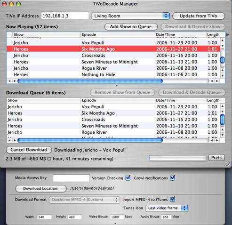This screenshot has height=225, width=232.
Task: Click top scroll up arrow in Download Queue
Action: [223, 106]
